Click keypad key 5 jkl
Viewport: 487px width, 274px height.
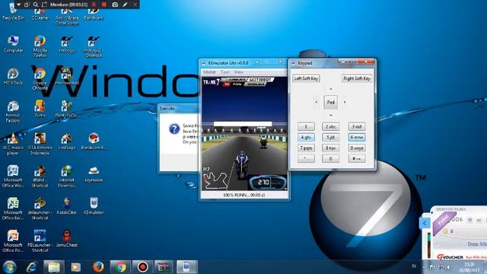[x=330, y=137]
